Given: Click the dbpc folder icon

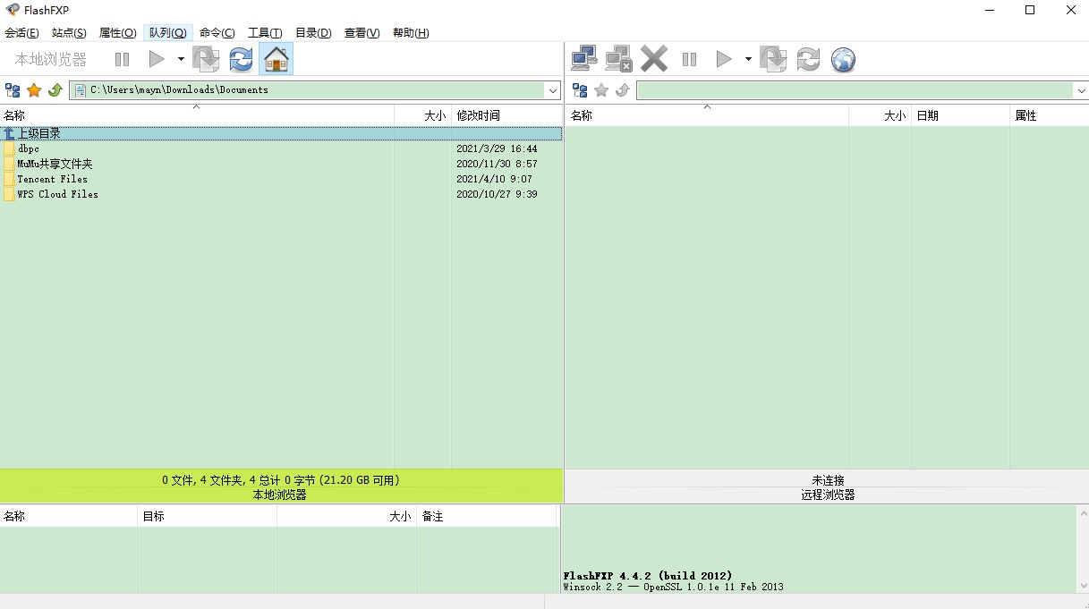Looking at the screenshot, I should (x=9, y=148).
